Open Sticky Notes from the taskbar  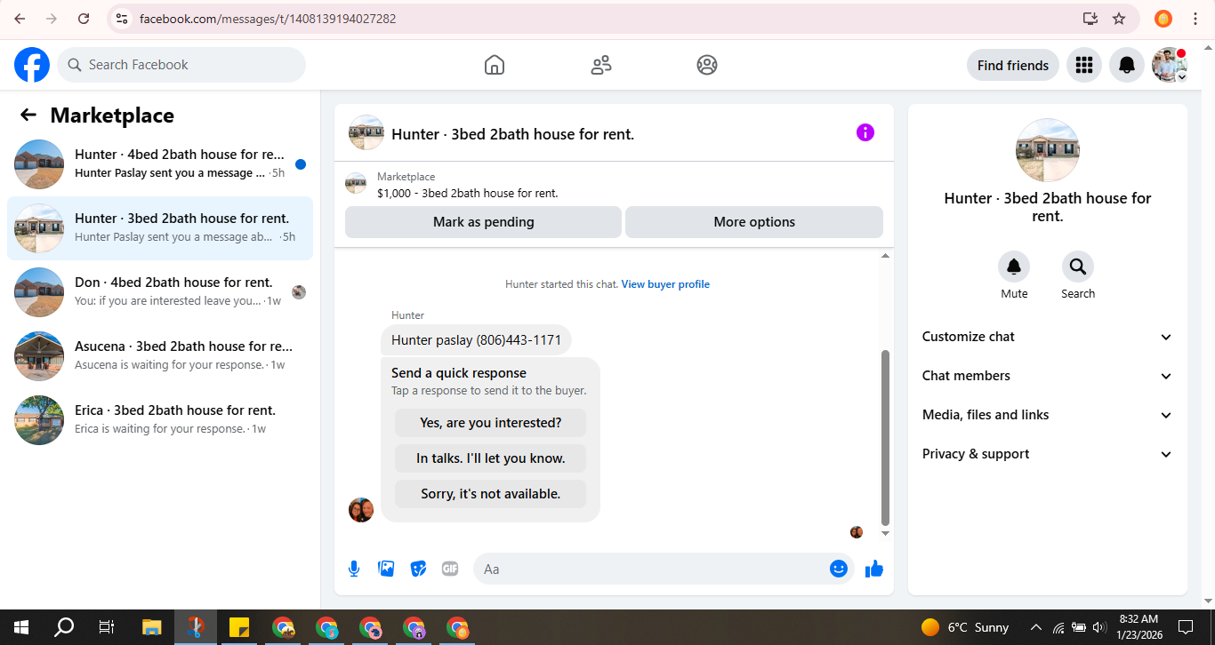(238, 627)
